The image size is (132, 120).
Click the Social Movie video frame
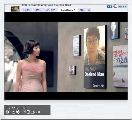pos(66,56)
